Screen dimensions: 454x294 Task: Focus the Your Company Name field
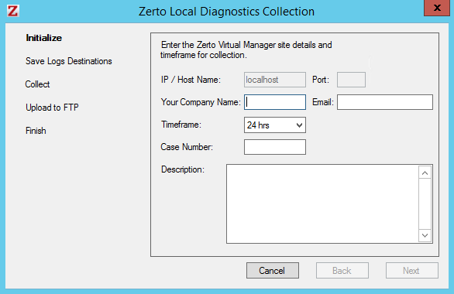click(x=275, y=102)
